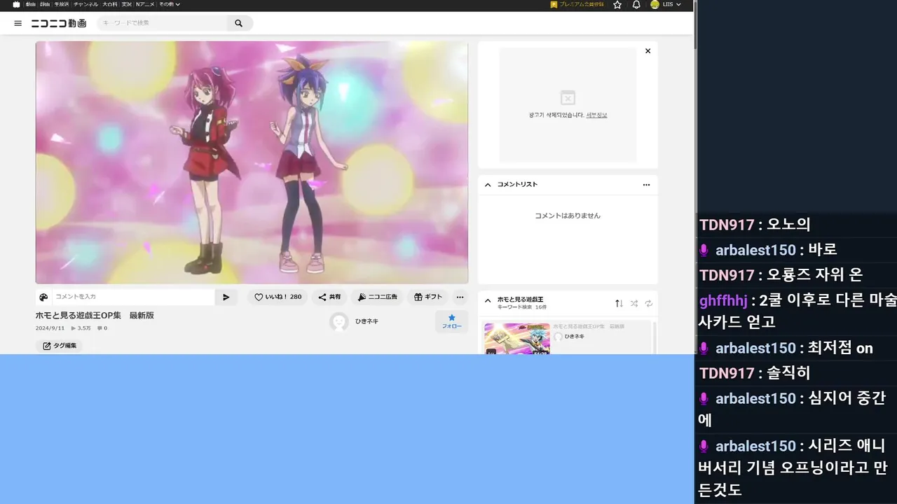The height and width of the screenshot is (504, 897).
Task: Click the LIIS user avatar
Action: (655, 4)
